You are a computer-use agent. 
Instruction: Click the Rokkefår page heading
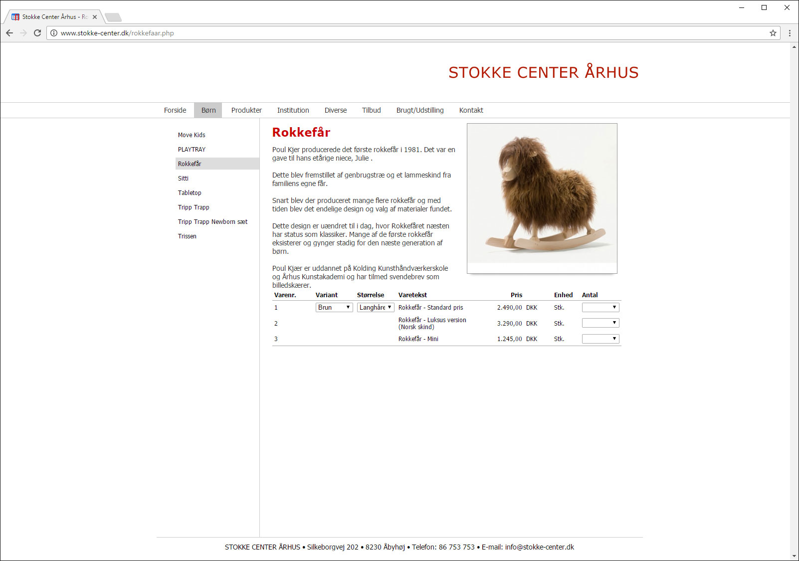301,132
